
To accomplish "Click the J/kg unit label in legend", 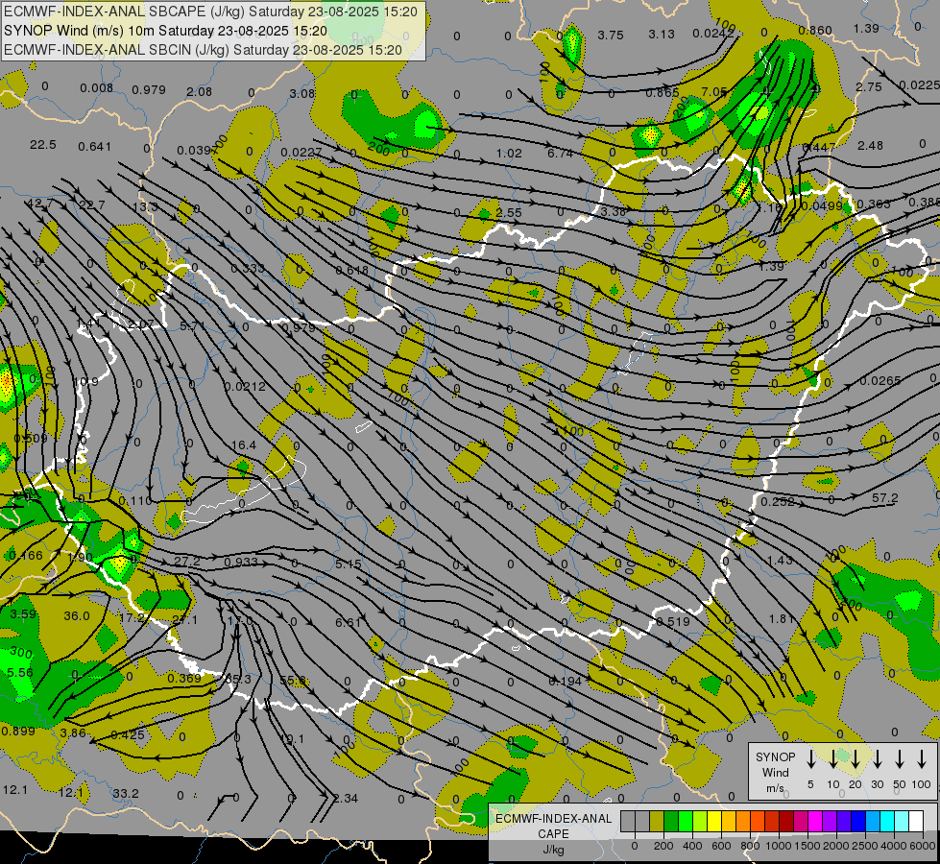I will point(553,850).
